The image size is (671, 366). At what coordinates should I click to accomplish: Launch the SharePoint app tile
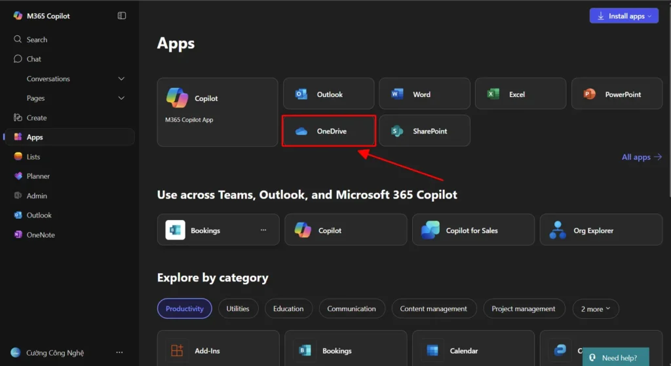pos(425,131)
